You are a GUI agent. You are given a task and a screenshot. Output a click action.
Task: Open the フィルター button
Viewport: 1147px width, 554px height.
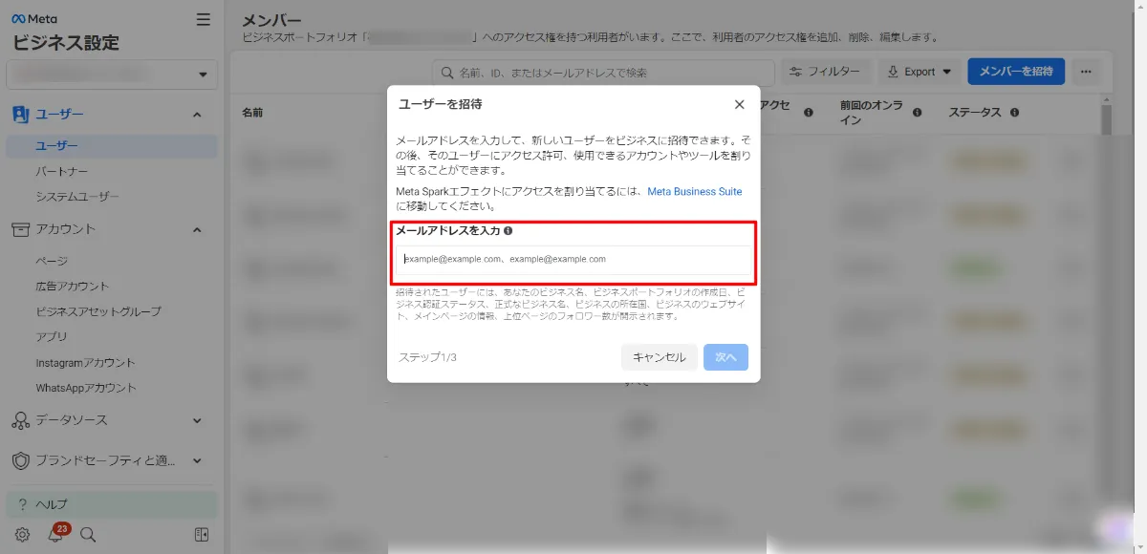(x=827, y=72)
